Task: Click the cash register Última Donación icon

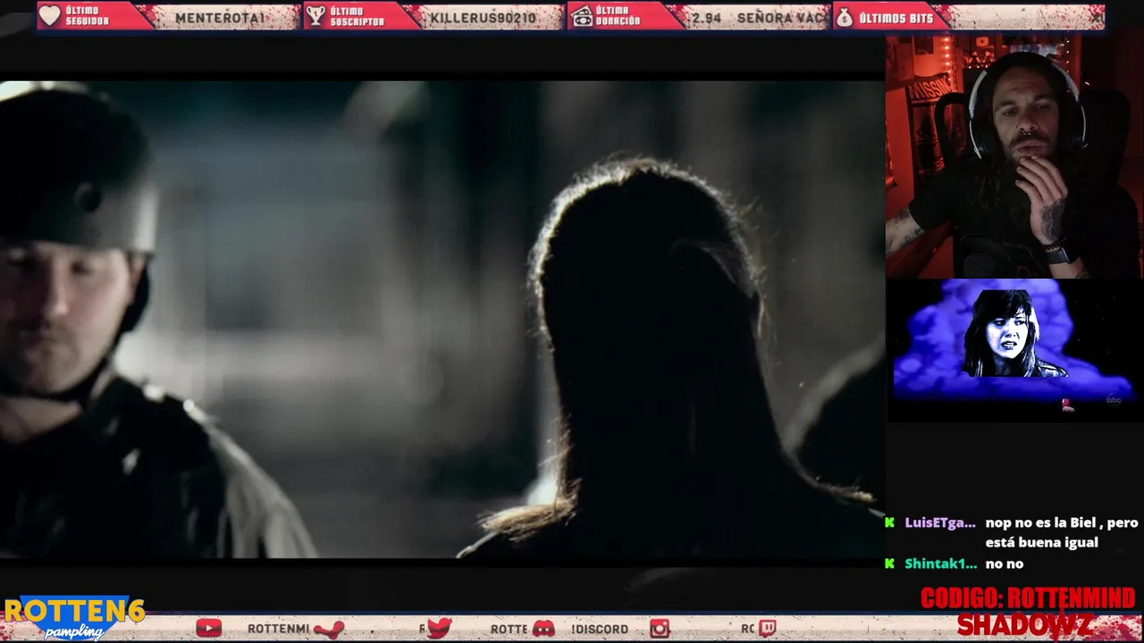Action: coord(582,16)
